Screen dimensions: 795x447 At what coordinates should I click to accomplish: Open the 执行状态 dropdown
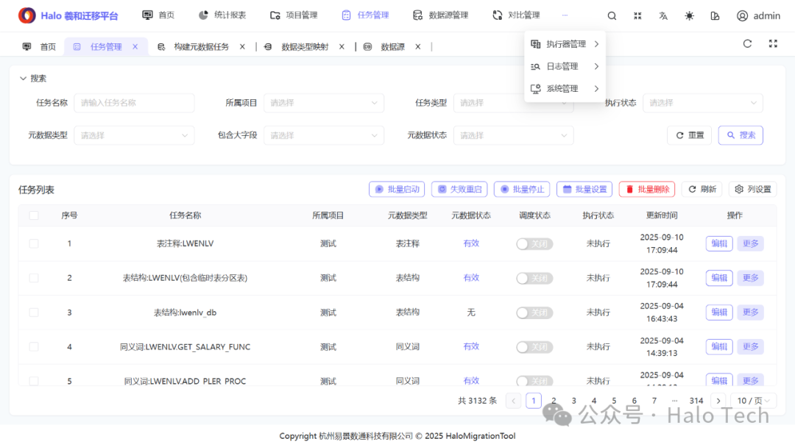click(703, 103)
